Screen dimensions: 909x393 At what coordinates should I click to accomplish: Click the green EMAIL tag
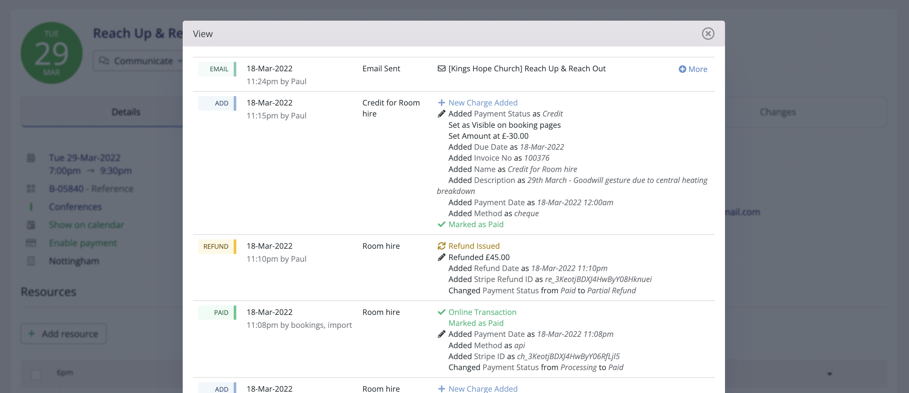[x=217, y=69]
